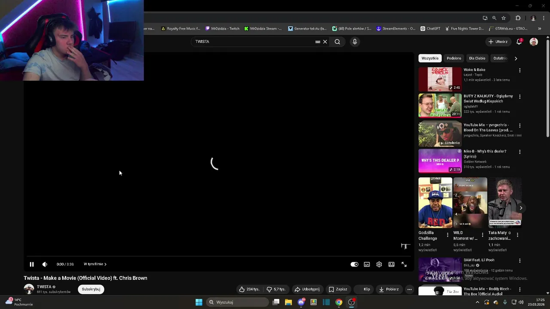The image size is (550, 309).
Task: Open Royalty Free Music bookmark
Action: 180,29
